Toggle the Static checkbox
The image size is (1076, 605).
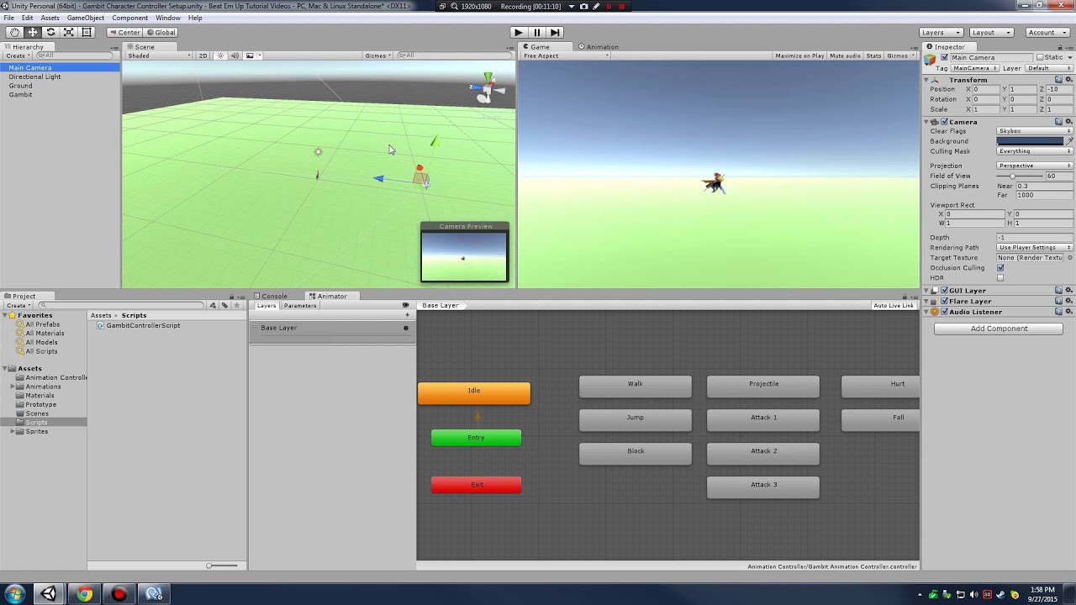pos(1039,57)
